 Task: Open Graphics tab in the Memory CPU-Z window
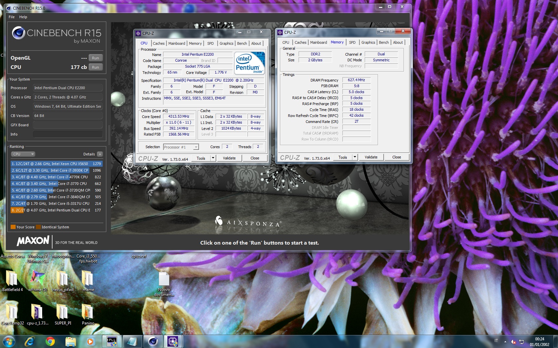[368, 42]
